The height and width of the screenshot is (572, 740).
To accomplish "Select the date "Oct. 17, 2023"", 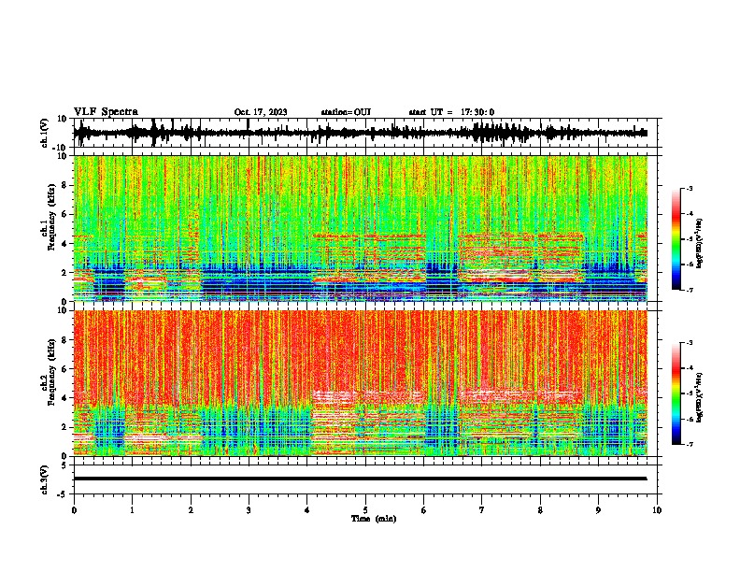I will [261, 112].
